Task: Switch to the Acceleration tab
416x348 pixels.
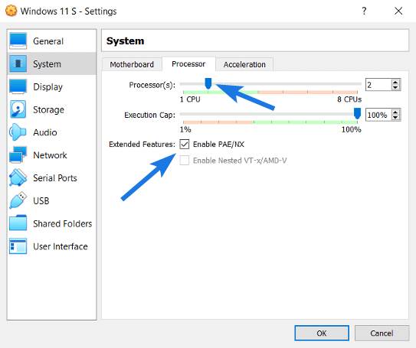Action: pos(244,64)
